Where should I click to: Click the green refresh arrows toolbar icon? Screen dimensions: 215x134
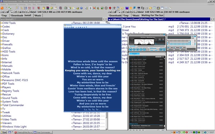[x=10, y=8]
